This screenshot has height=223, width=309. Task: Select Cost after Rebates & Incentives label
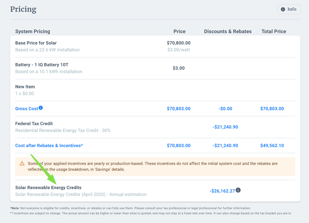click(x=49, y=145)
